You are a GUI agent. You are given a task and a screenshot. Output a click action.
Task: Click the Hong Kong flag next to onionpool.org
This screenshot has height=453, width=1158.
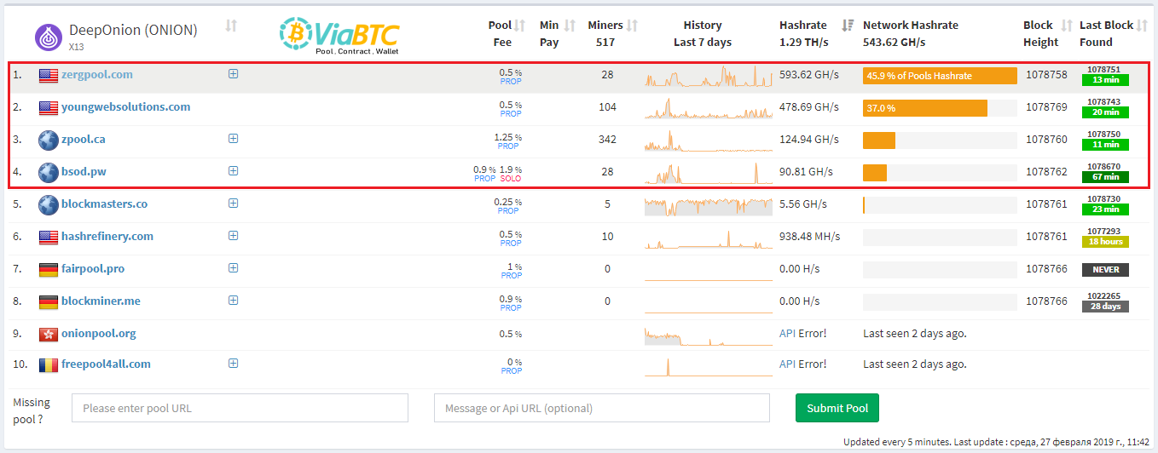point(48,334)
